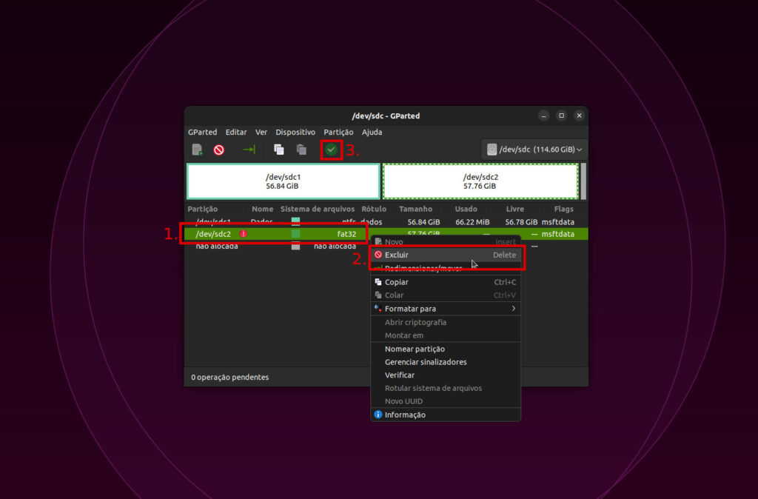
Task: Click the scrollbar beside the disk map
Action: click(583, 181)
